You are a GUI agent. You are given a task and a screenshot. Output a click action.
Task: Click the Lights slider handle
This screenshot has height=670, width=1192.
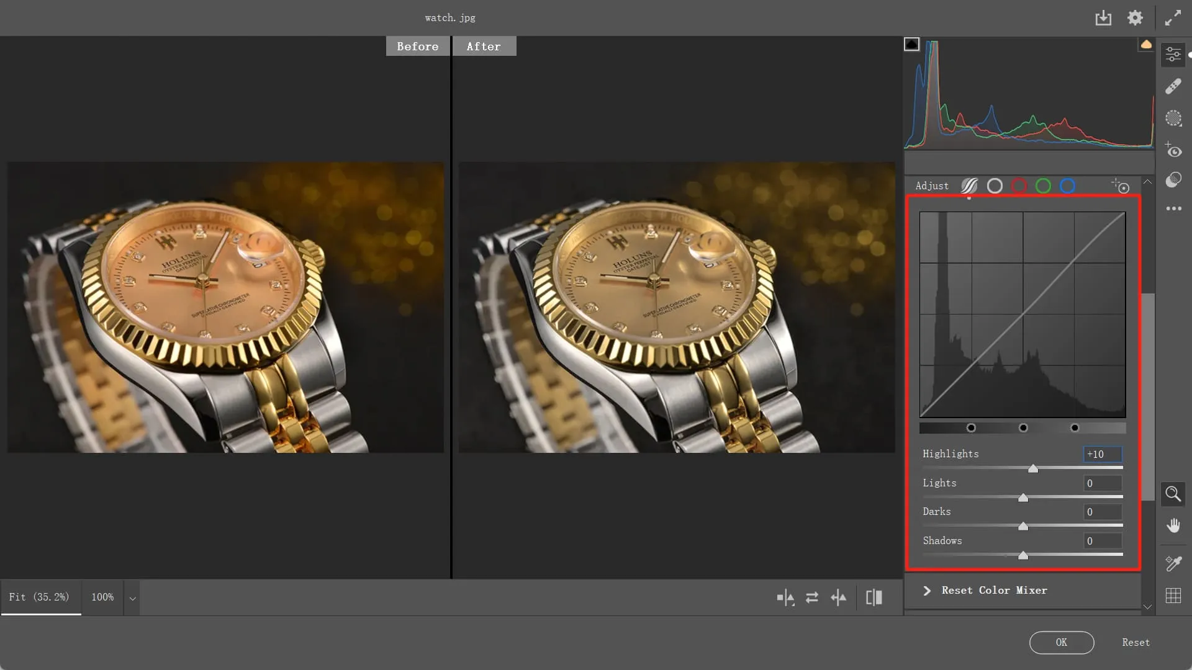(1023, 498)
